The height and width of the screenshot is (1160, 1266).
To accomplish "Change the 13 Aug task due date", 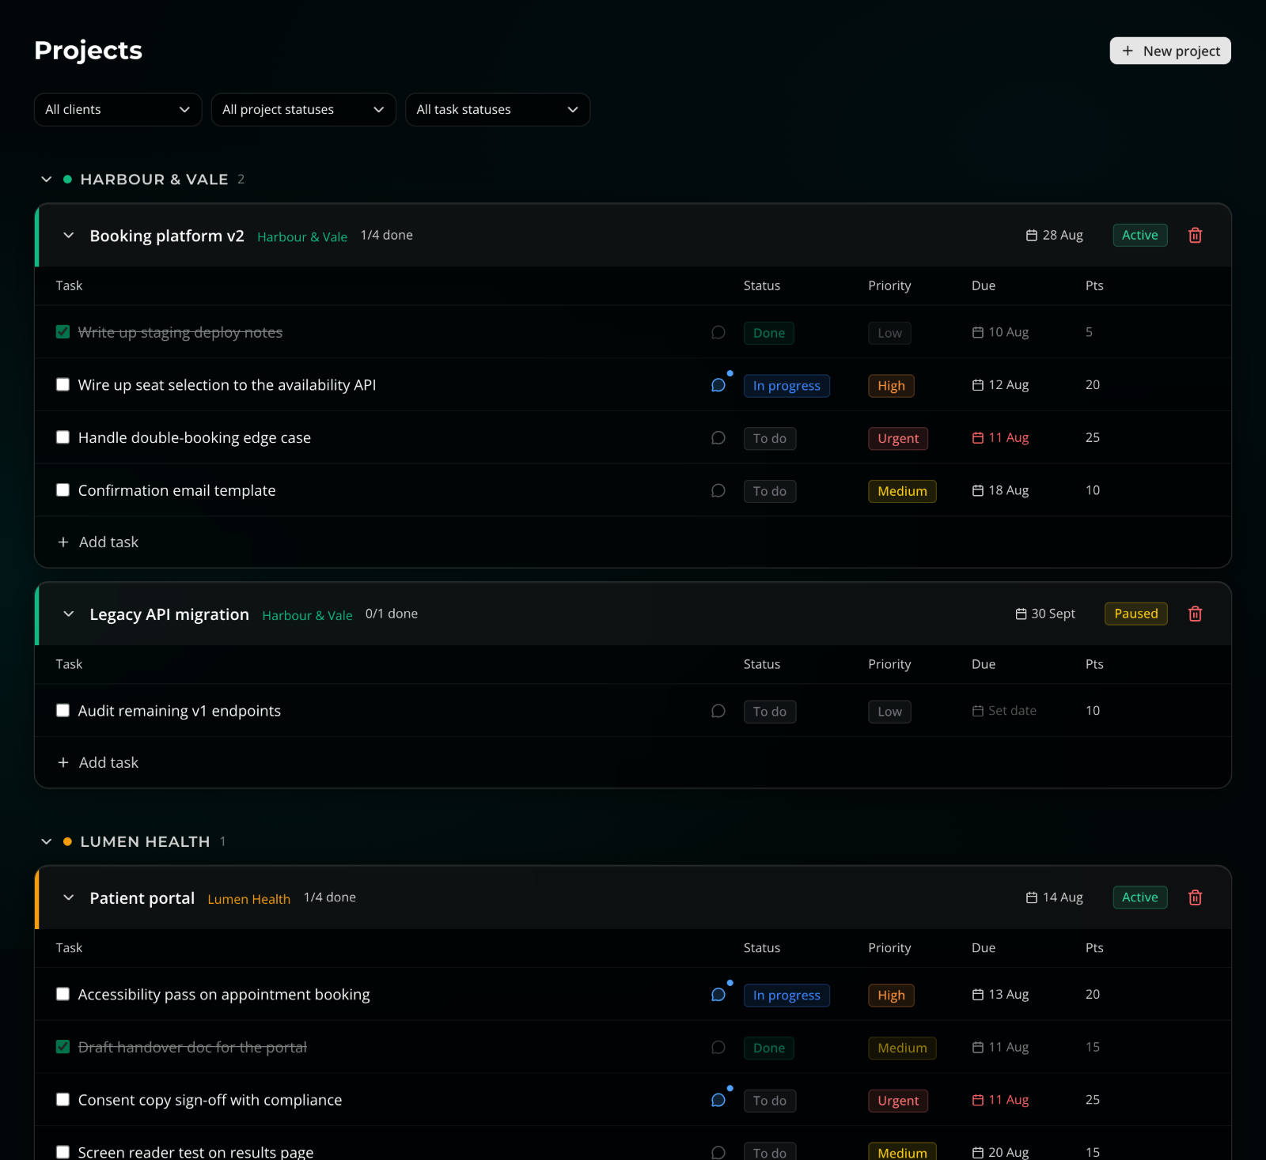I will point(1001,995).
